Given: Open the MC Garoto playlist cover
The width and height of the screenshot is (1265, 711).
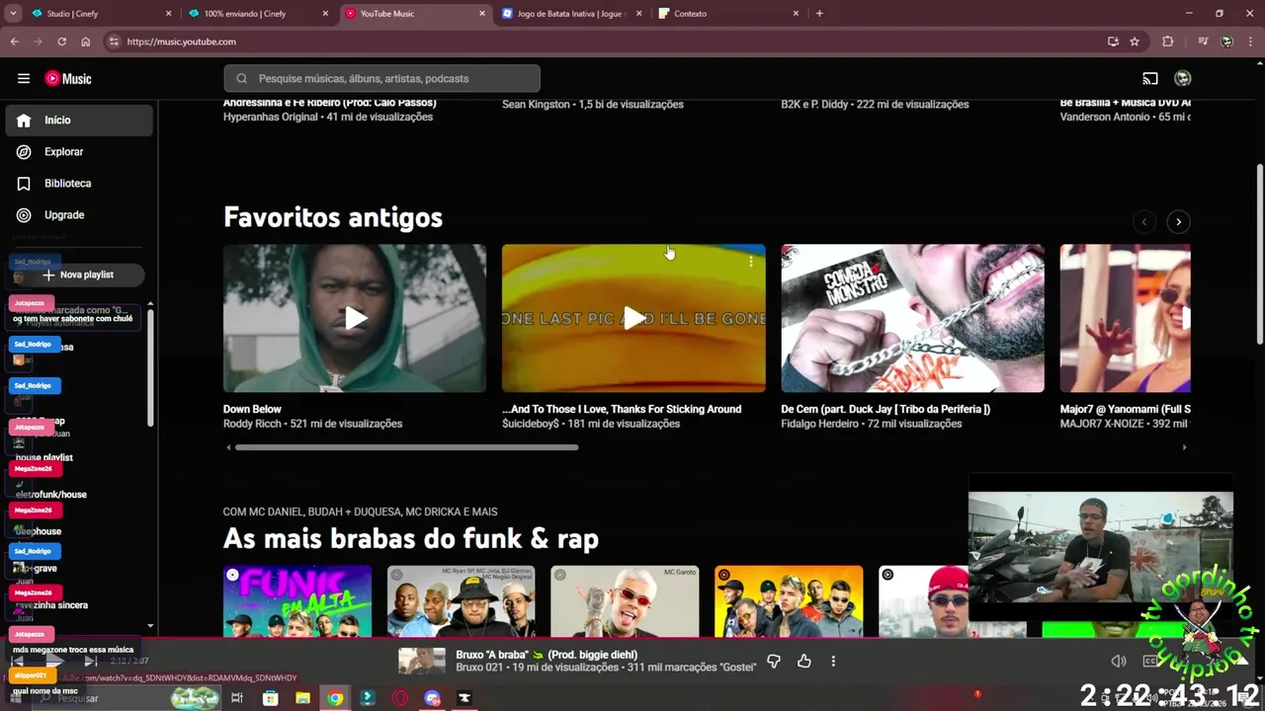Looking at the screenshot, I should [x=625, y=600].
